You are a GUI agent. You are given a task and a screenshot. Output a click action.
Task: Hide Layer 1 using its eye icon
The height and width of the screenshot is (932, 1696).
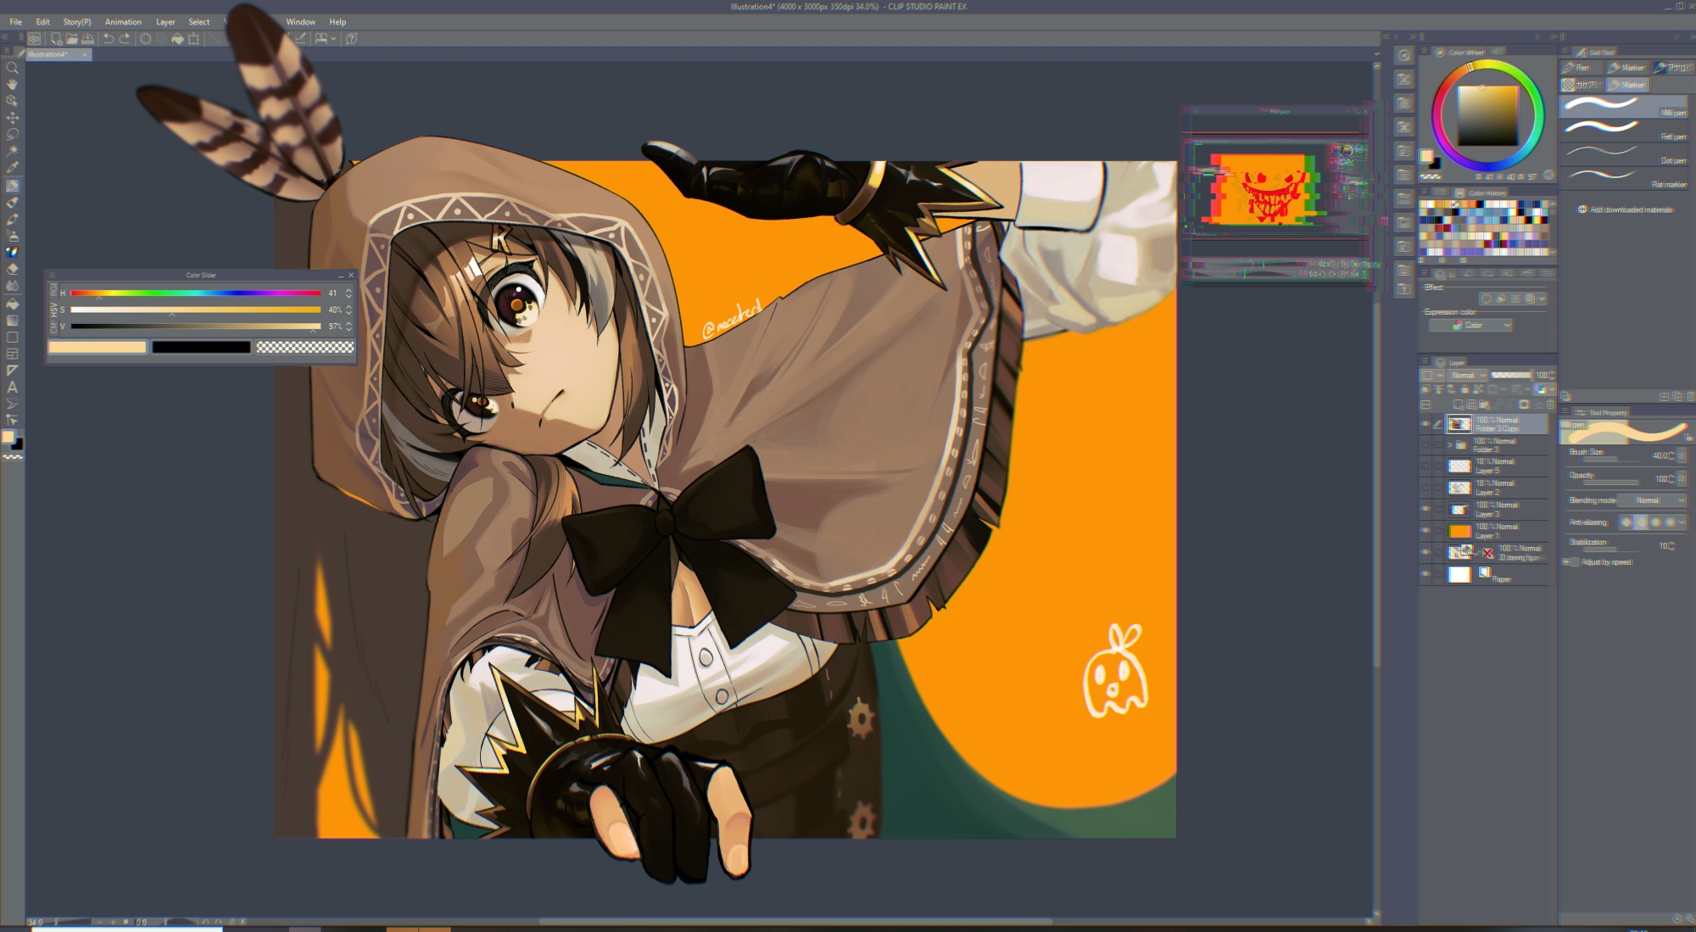click(1425, 531)
